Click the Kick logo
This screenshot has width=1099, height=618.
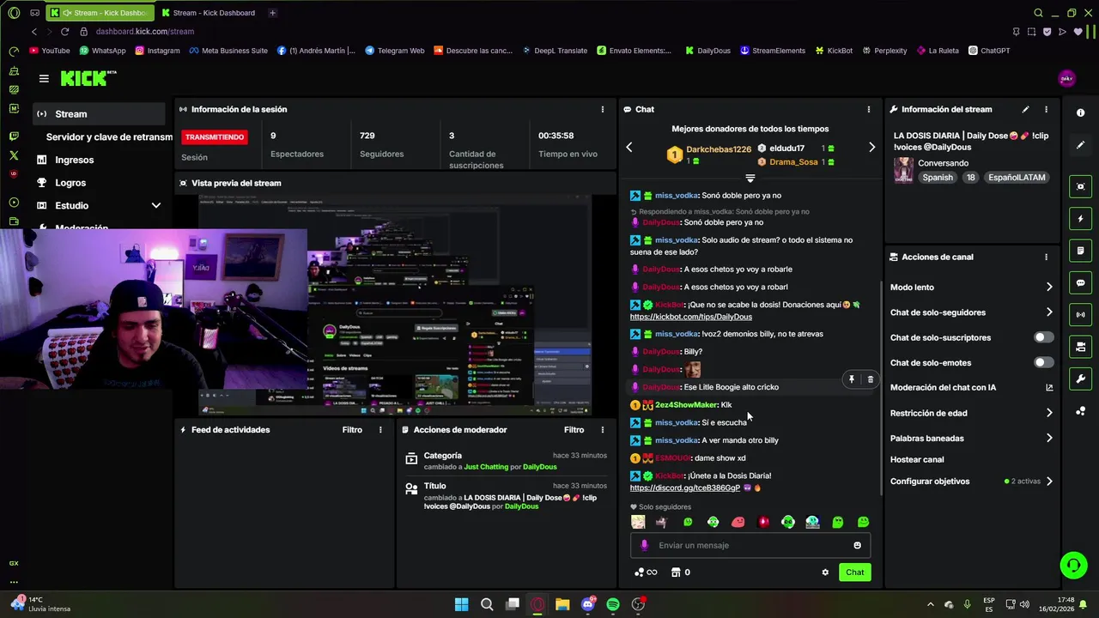[x=88, y=78]
